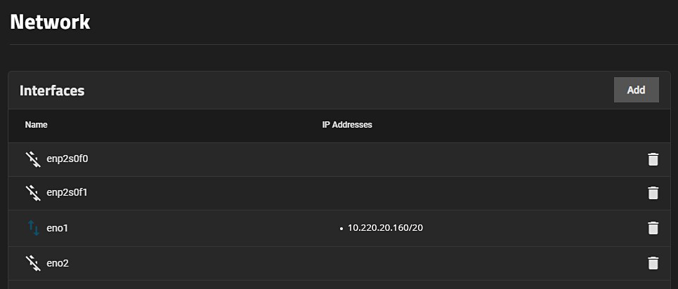Click the disconnected status icon beside eno2

[33, 263]
